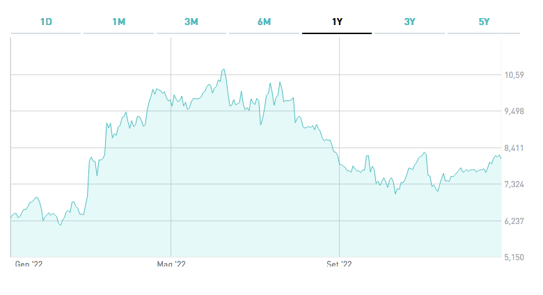Viewport: 543px width, 295px height.
Task: Click the vertical gridline above Mag '22
Action: click(x=171, y=174)
